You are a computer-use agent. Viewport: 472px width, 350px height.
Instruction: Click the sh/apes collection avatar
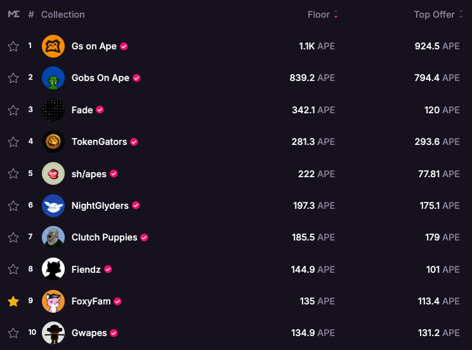53,173
